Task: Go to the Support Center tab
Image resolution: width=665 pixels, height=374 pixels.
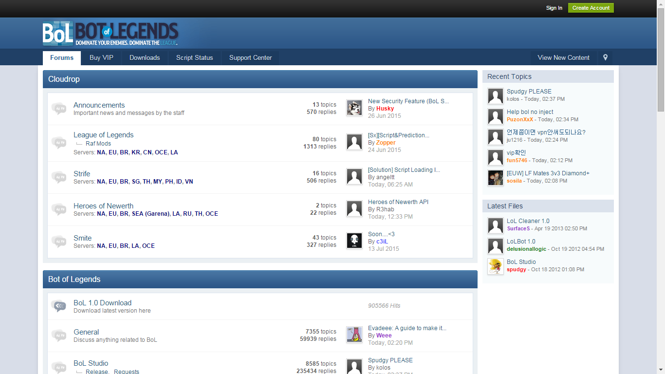Action: (250, 57)
